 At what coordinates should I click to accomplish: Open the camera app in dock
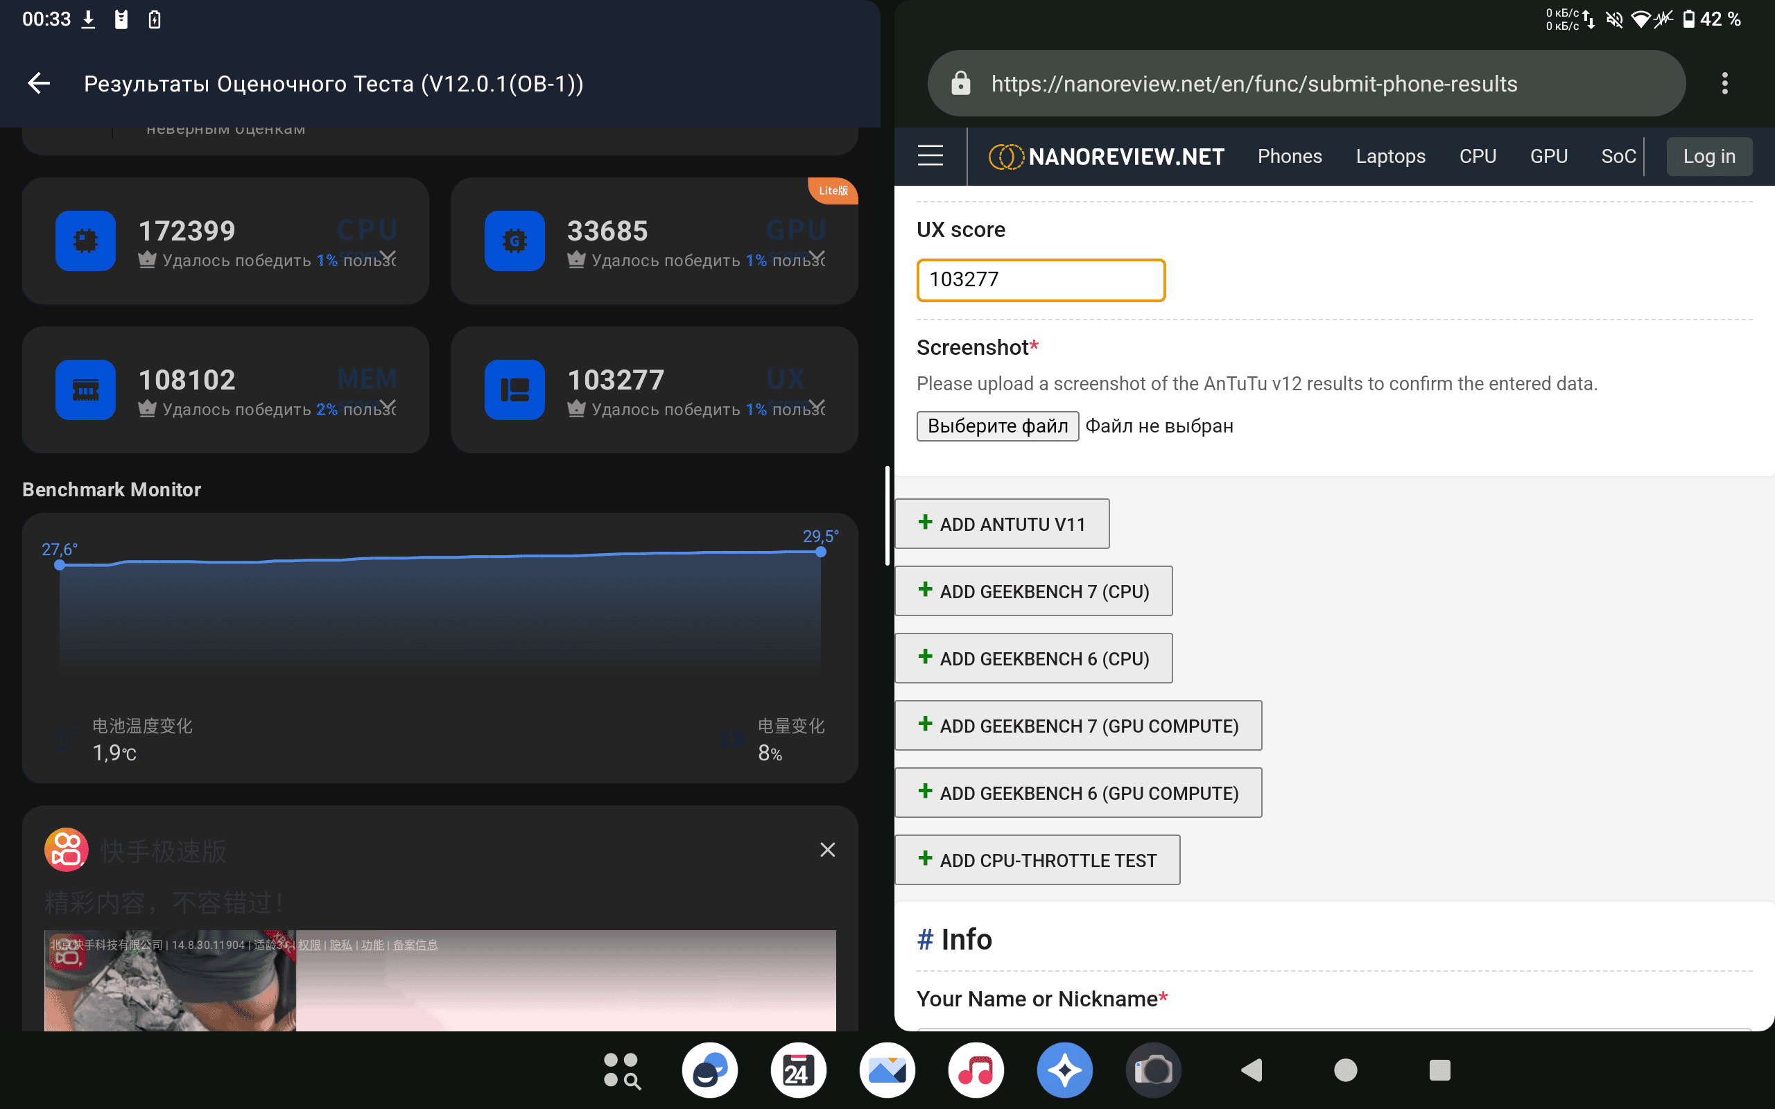1153,1070
